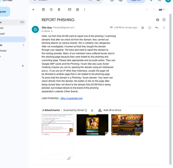Download all attachments

[x=92, y=110]
